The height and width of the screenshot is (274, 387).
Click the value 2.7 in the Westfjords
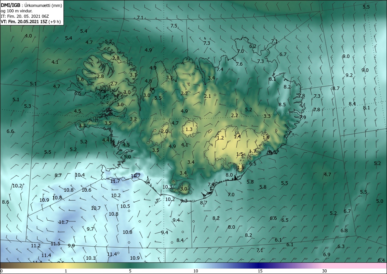114,83
